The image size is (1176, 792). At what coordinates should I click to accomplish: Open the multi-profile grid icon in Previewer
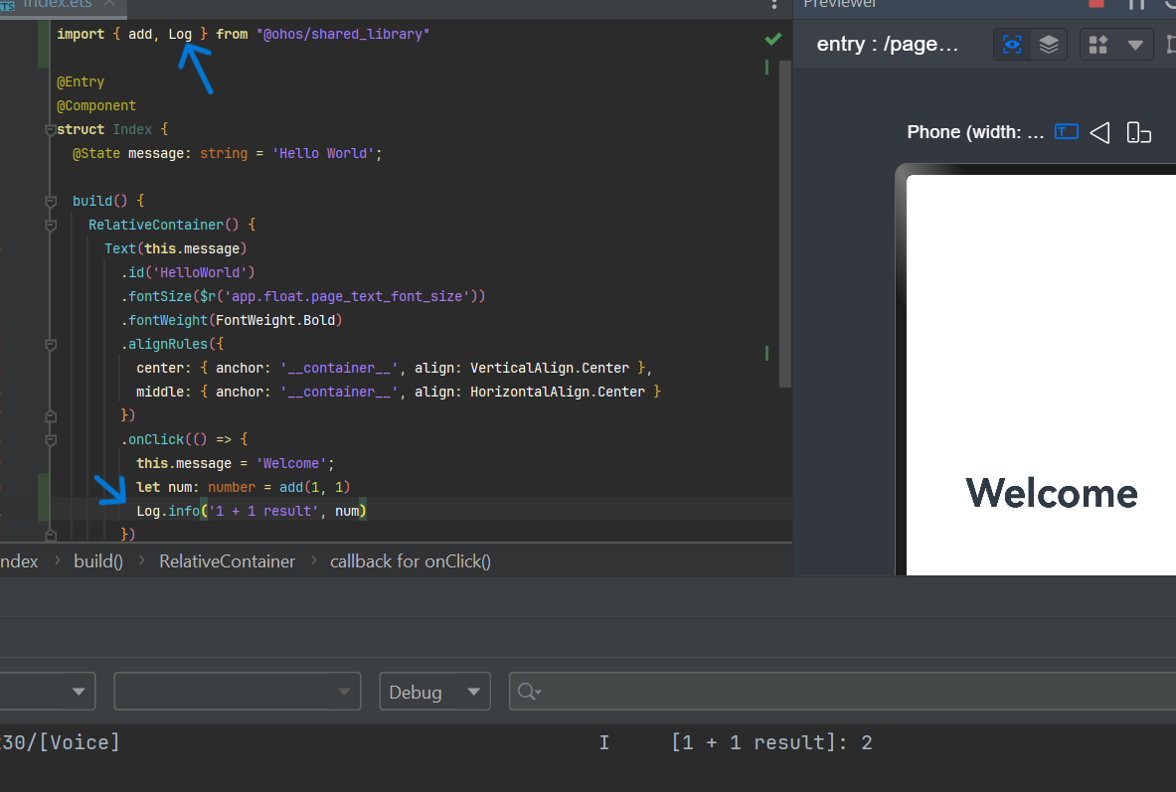[1098, 45]
